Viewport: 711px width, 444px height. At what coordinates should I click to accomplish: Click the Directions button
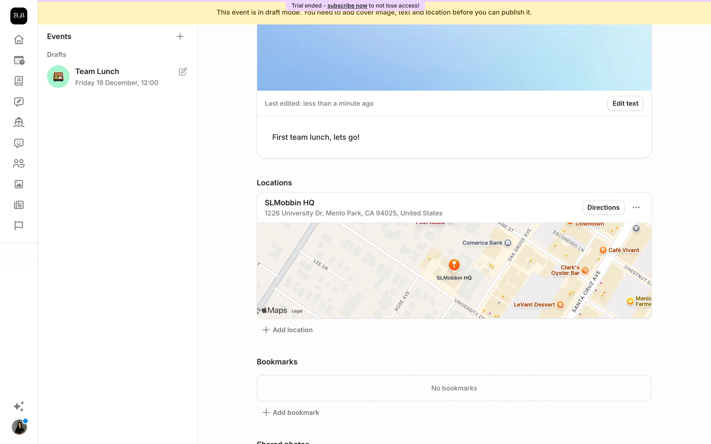[x=603, y=208]
